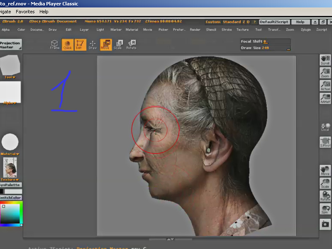Click the Draw Size slider
332x249 pixels.
(x=265, y=48)
